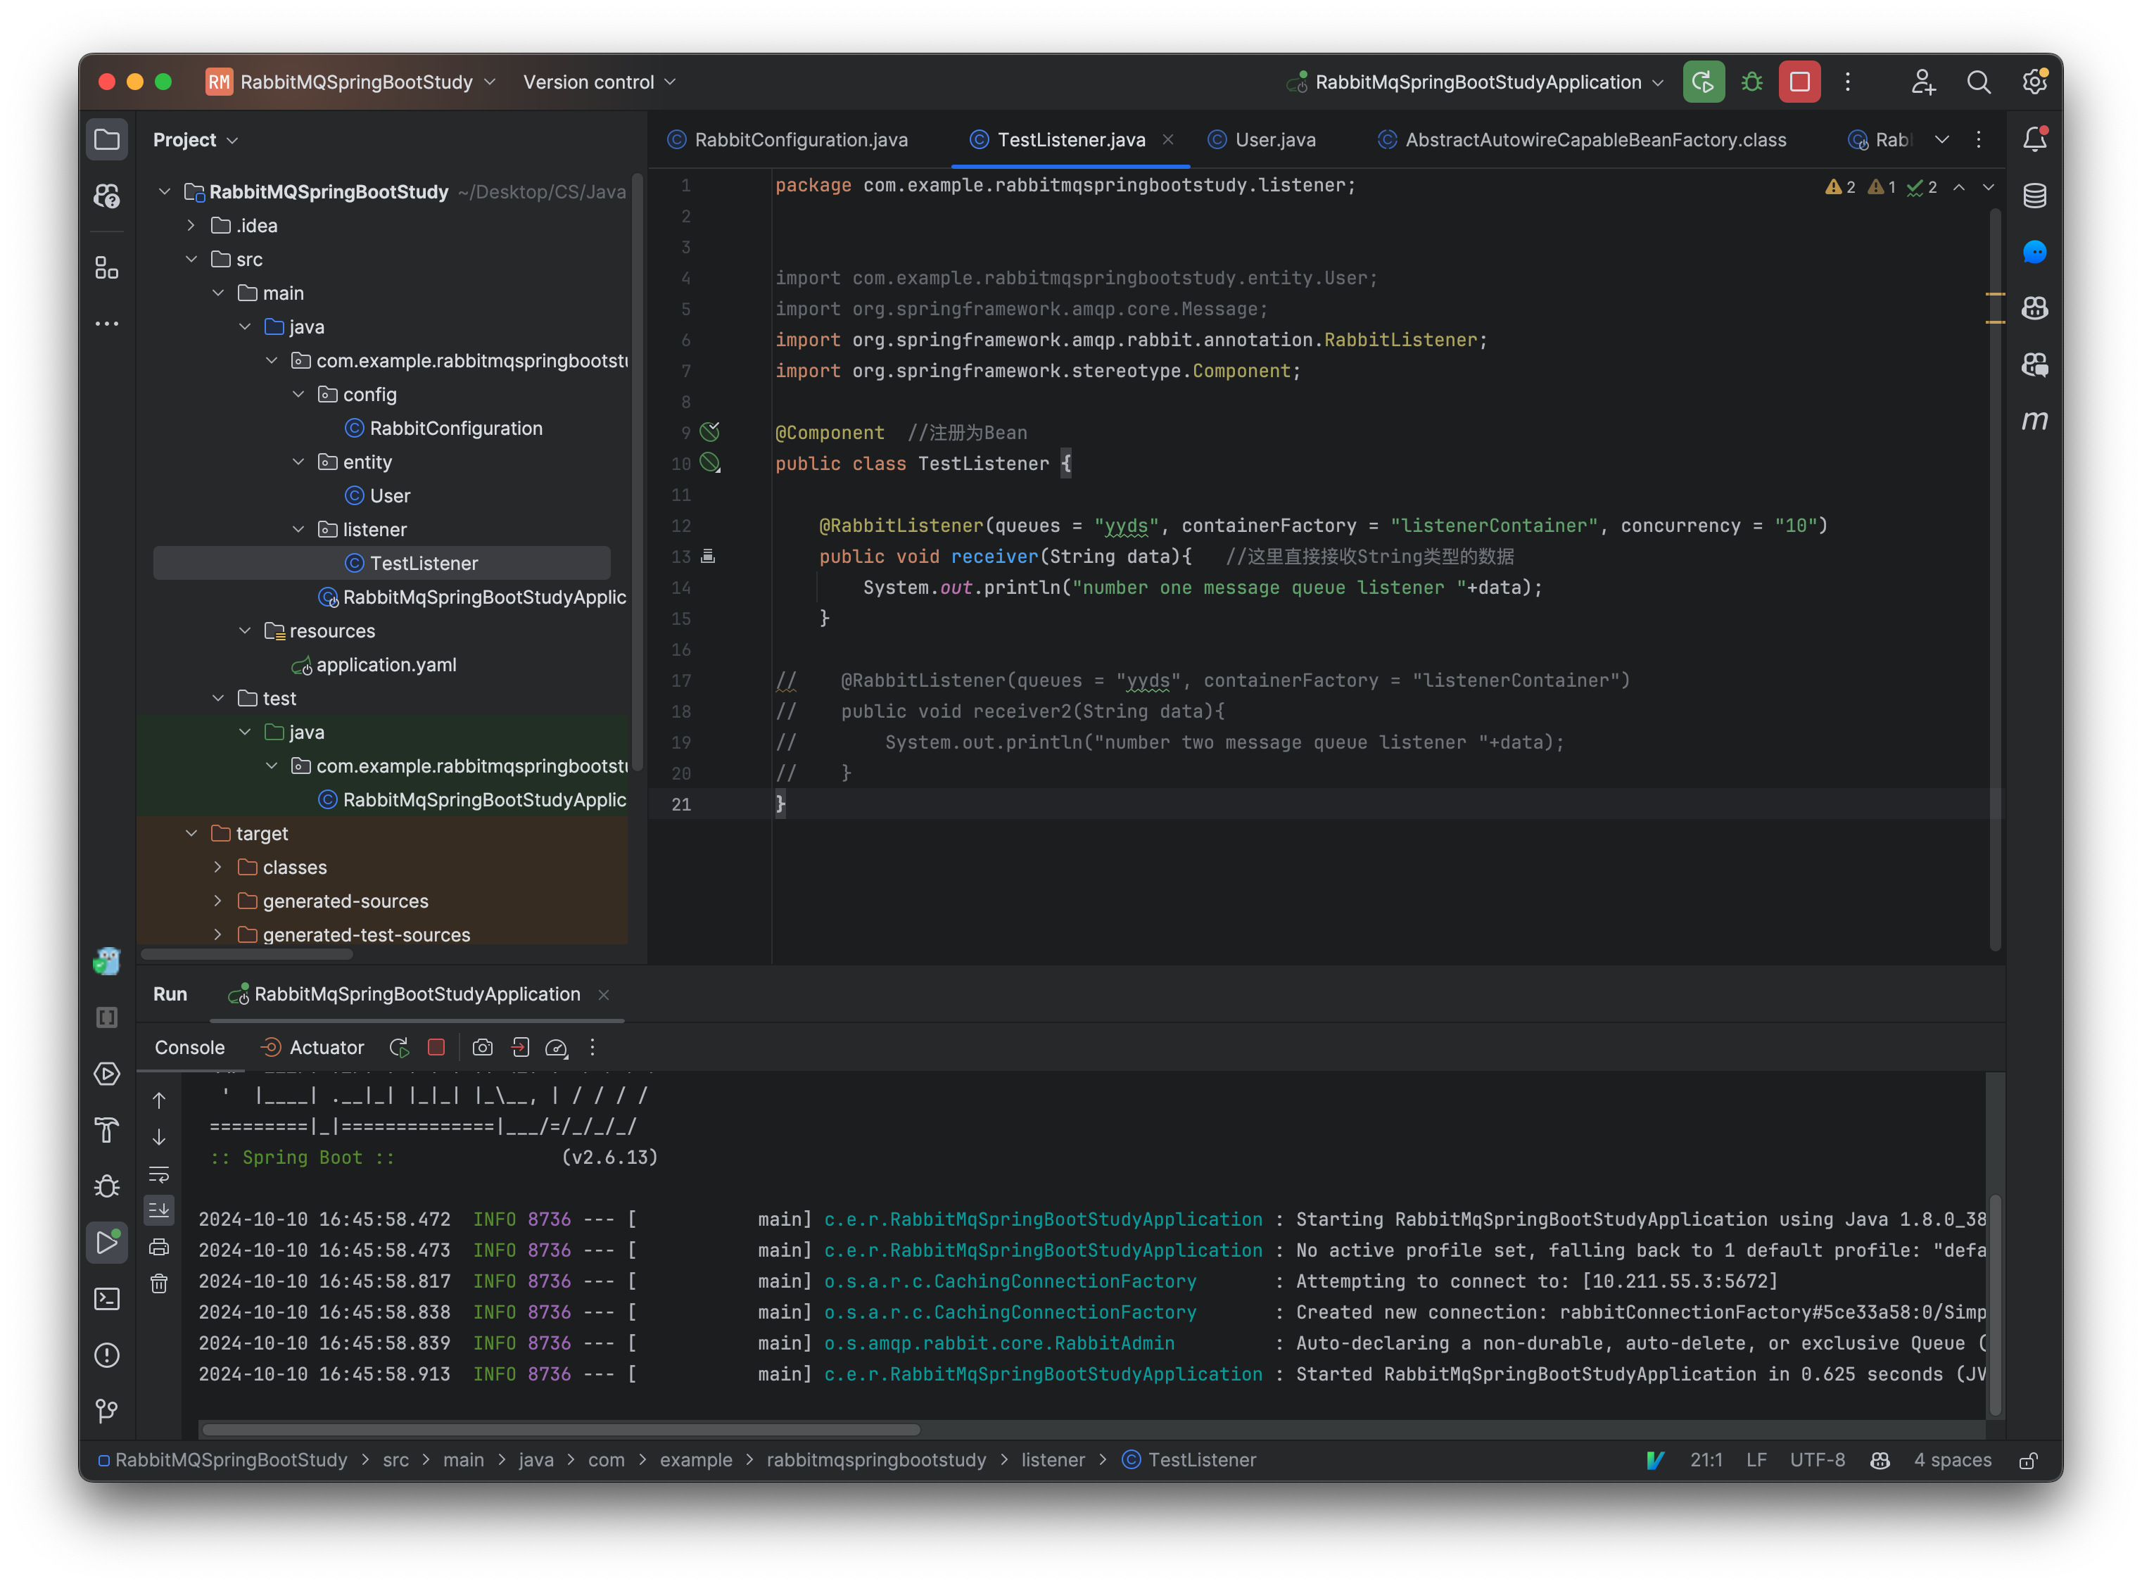Toggle scroll to end in console
This screenshot has height=1586, width=2142.
[x=158, y=1210]
